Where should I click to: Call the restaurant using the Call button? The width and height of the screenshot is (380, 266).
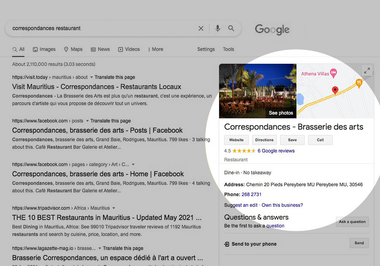pos(320,140)
